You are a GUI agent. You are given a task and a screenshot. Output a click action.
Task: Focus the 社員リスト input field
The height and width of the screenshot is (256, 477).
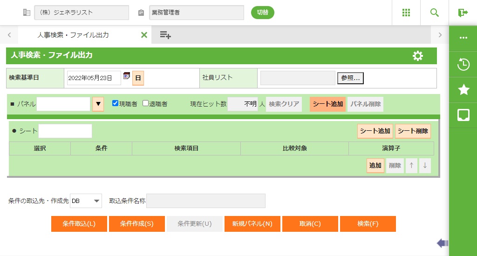298,78
